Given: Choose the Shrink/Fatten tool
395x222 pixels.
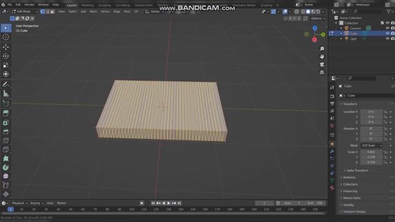Looking at the screenshot, I should [6, 194].
